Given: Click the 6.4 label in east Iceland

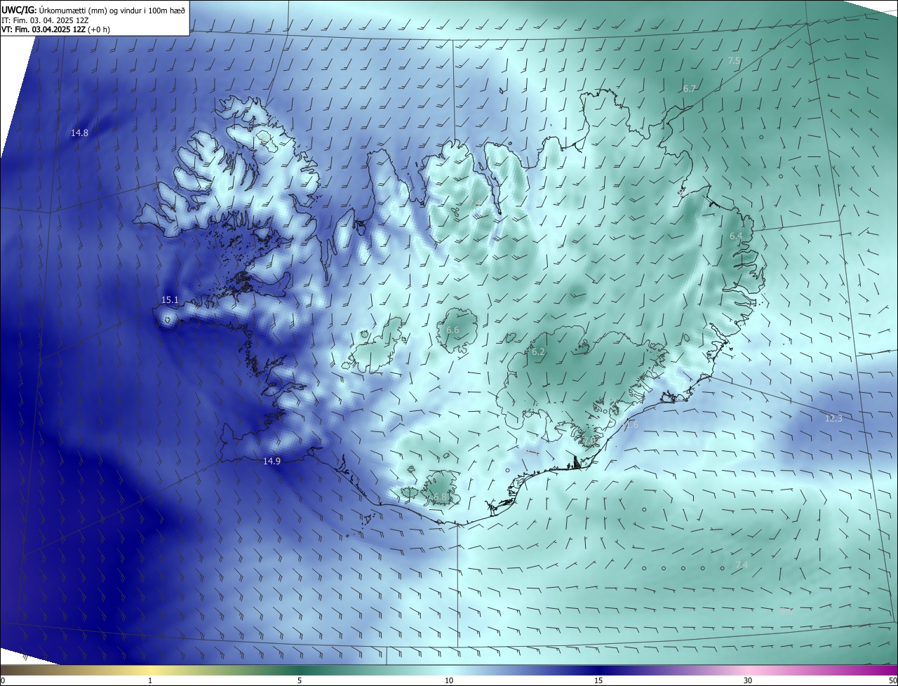Looking at the screenshot, I should point(736,236).
